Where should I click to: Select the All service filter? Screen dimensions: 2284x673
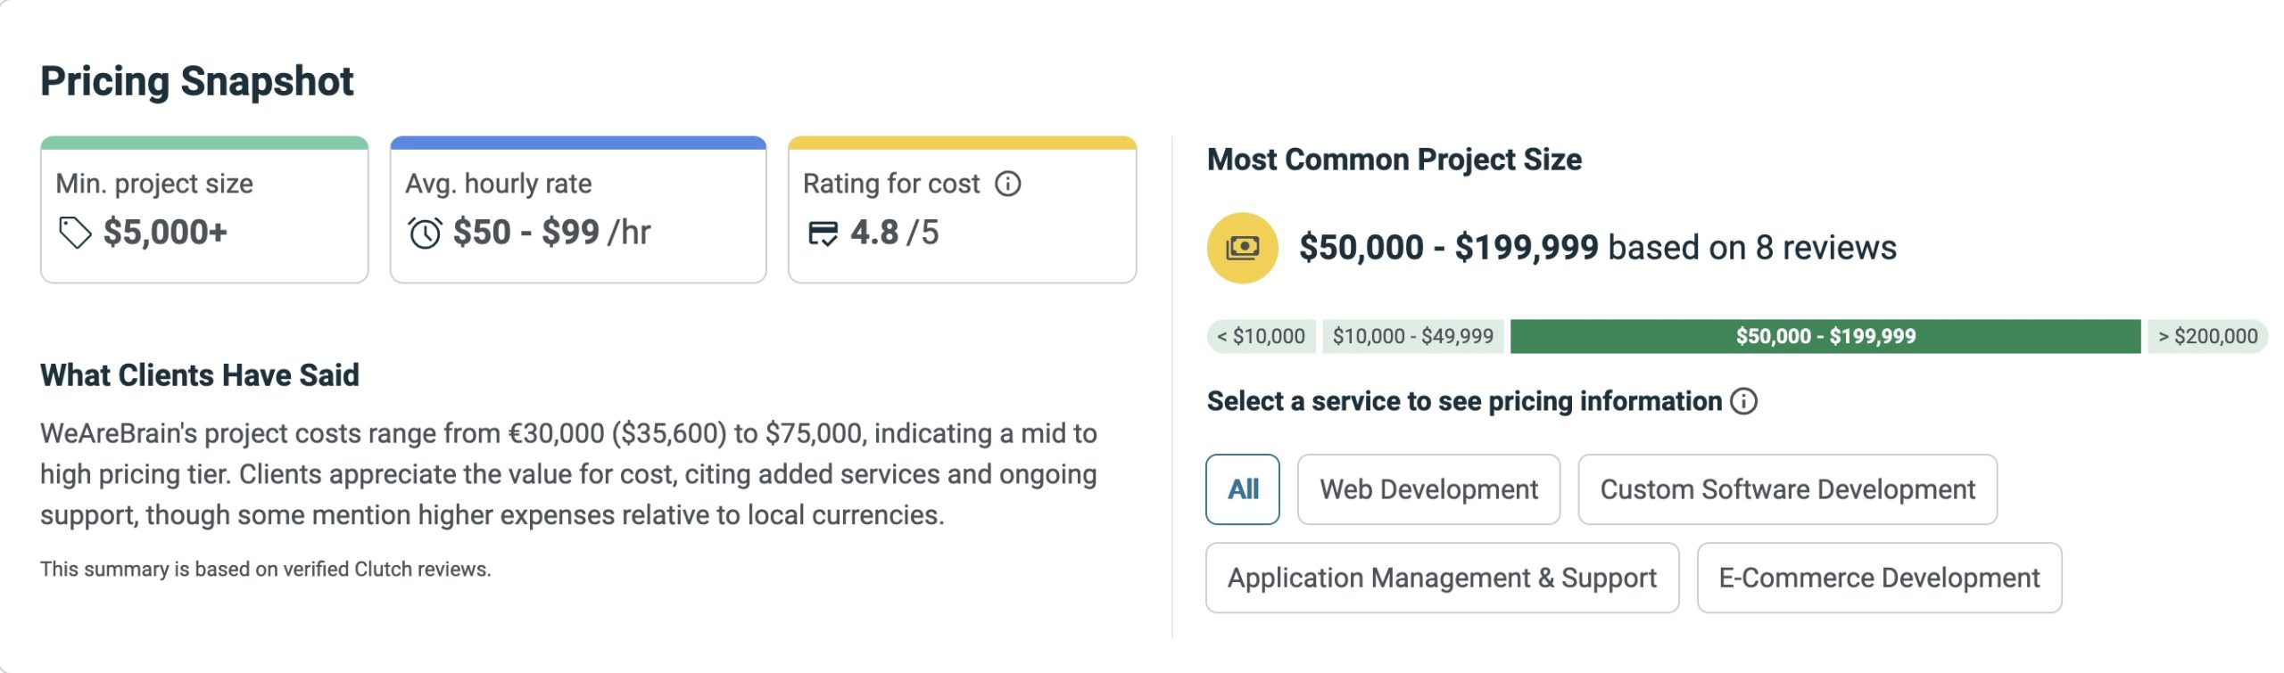tap(1242, 489)
